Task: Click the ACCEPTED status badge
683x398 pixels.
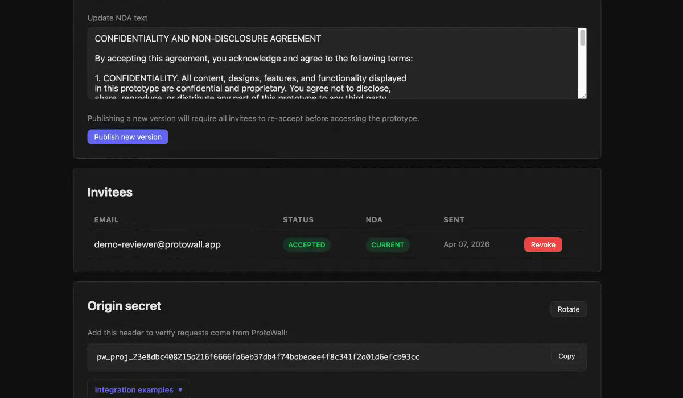Action: click(307, 244)
